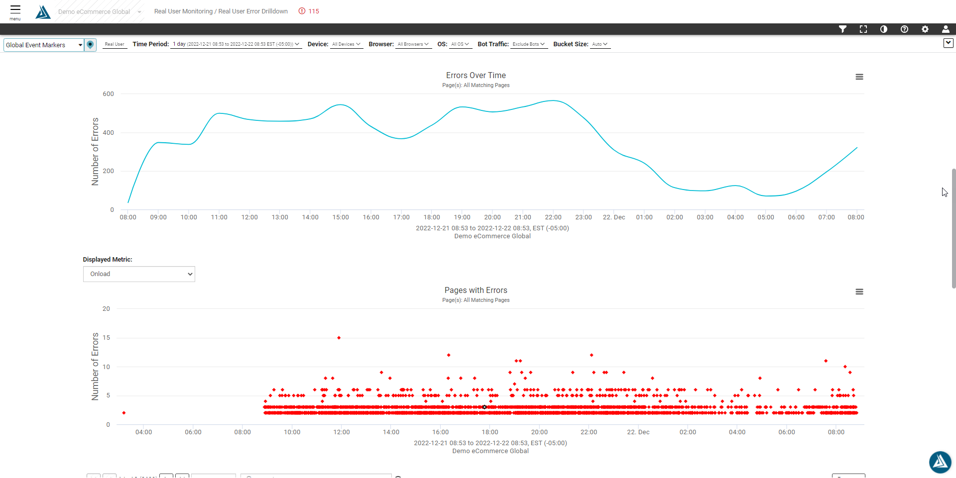Open the Time Period dropdown

(x=236, y=44)
